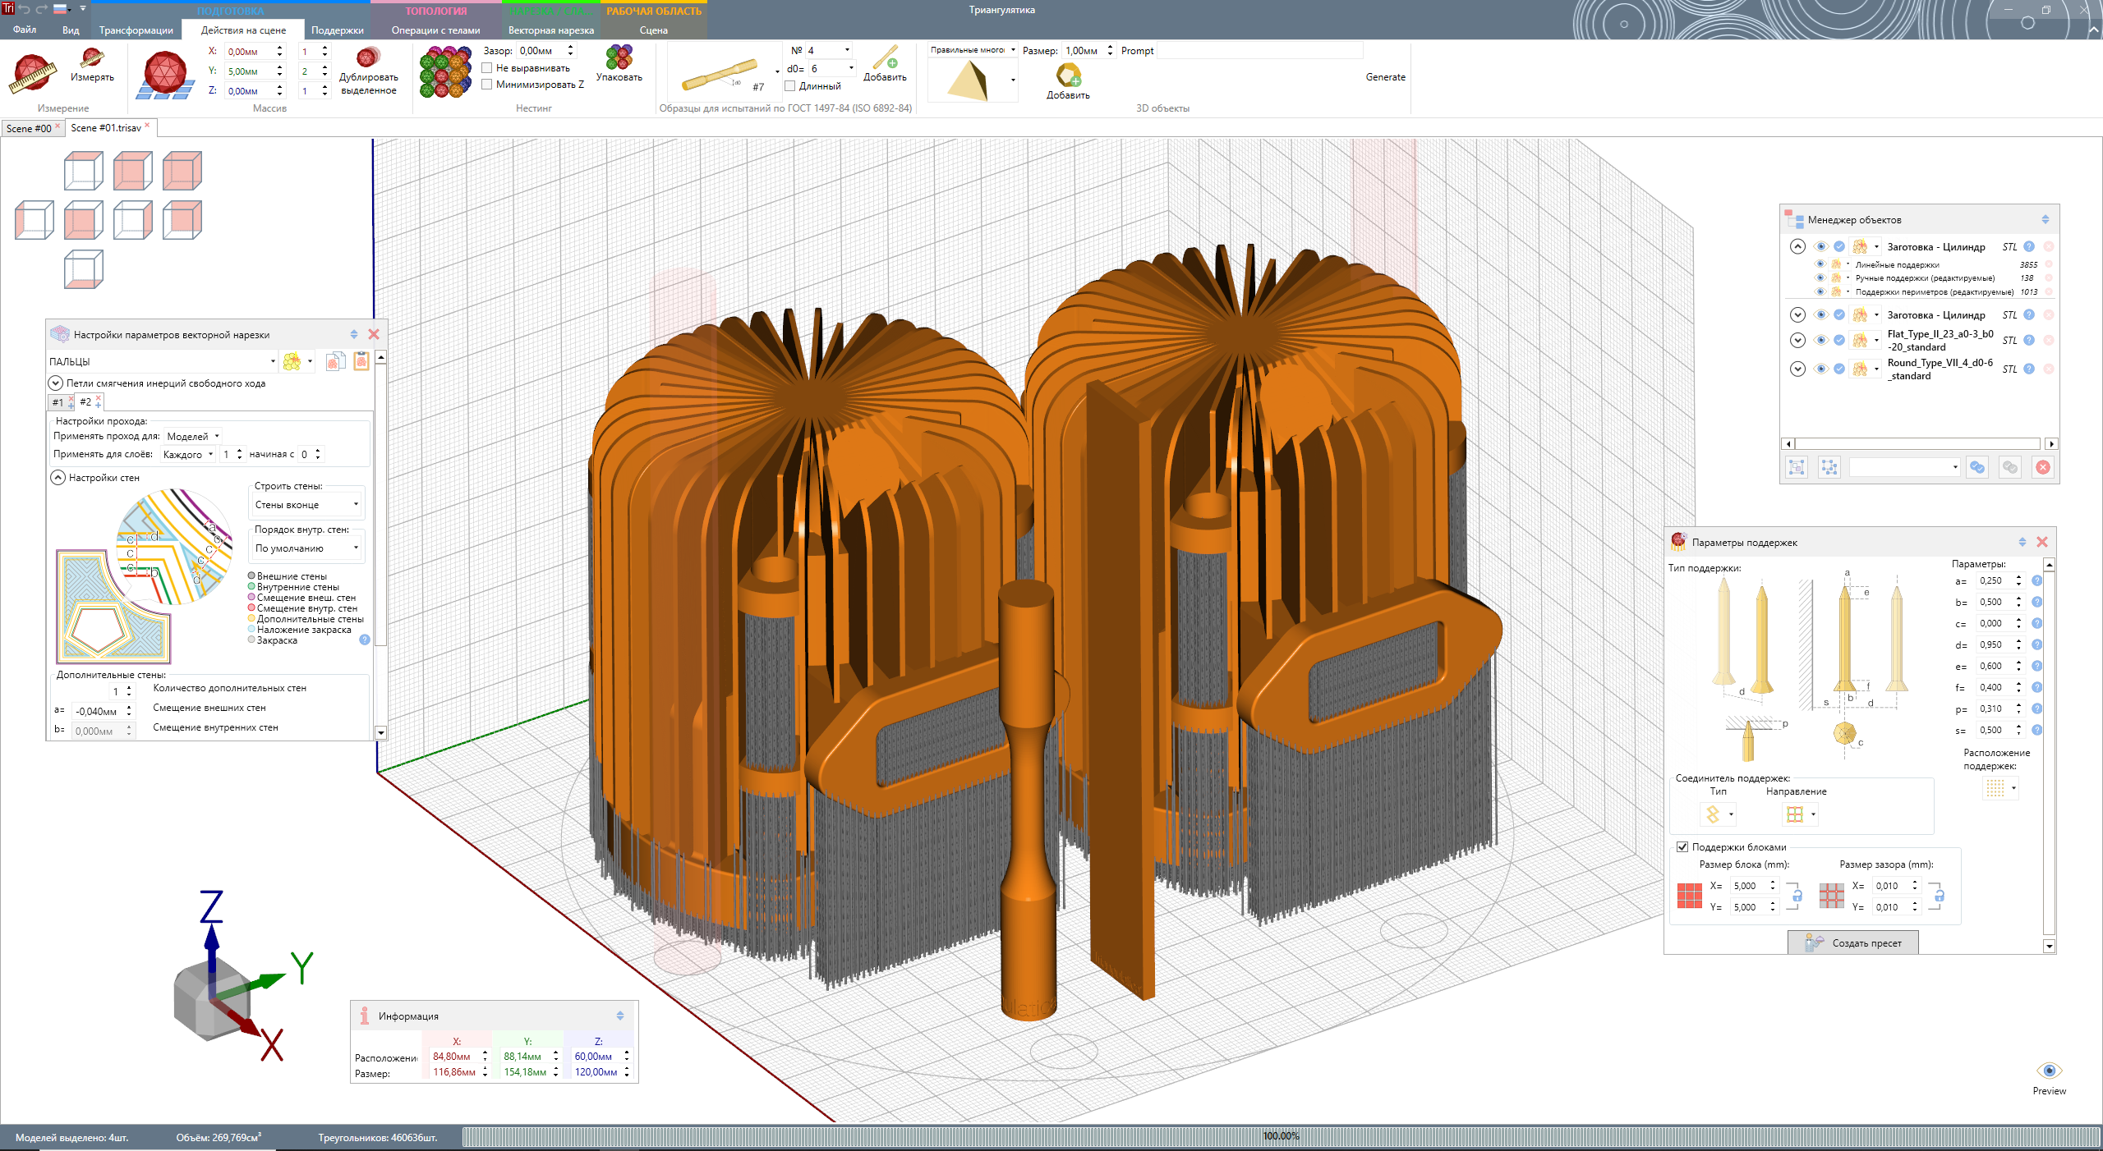Screen dimensions: 2103x1151
Task: Click group selection icon in object manager
Action: 1829,467
